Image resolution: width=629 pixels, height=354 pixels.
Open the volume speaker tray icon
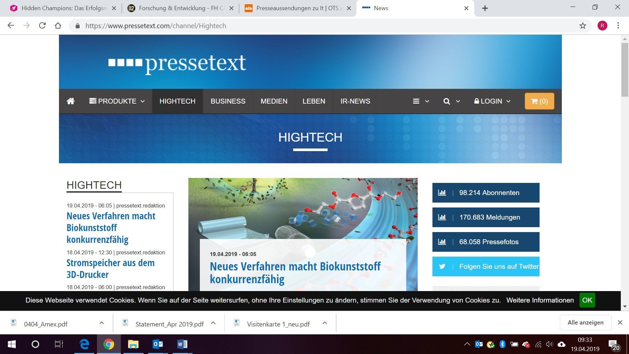pyautogui.click(x=549, y=344)
